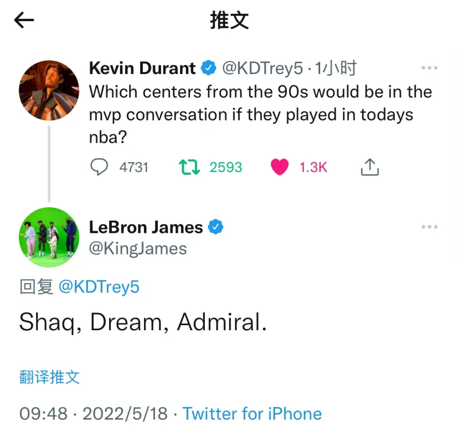Open the @KingJames handle
The width and height of the screenshot is (459, 438).
pos(138,248)
